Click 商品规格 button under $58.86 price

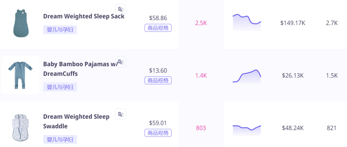[x=158, y=28]
